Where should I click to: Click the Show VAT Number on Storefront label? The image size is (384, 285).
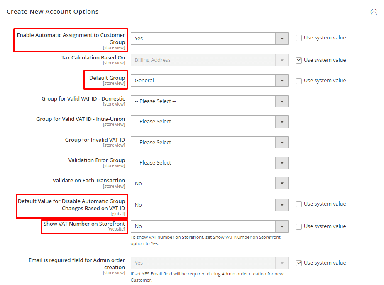click(x=84, y=224)
